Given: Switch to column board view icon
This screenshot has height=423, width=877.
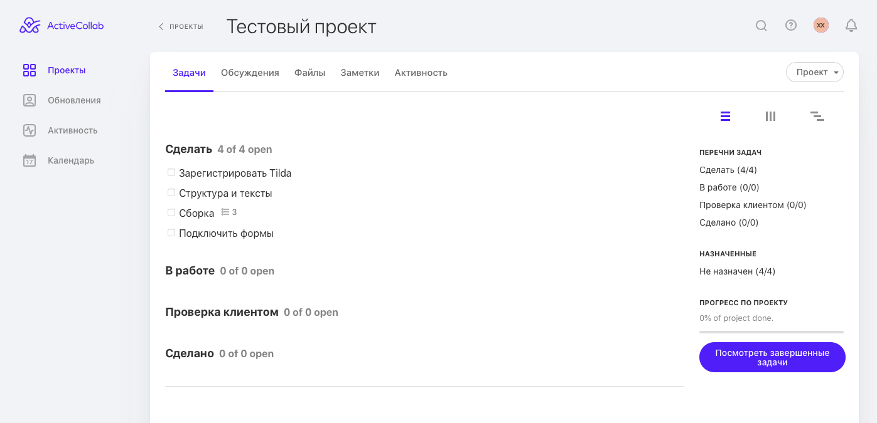Looking at the screenshot, I should [x=770, y=116].
